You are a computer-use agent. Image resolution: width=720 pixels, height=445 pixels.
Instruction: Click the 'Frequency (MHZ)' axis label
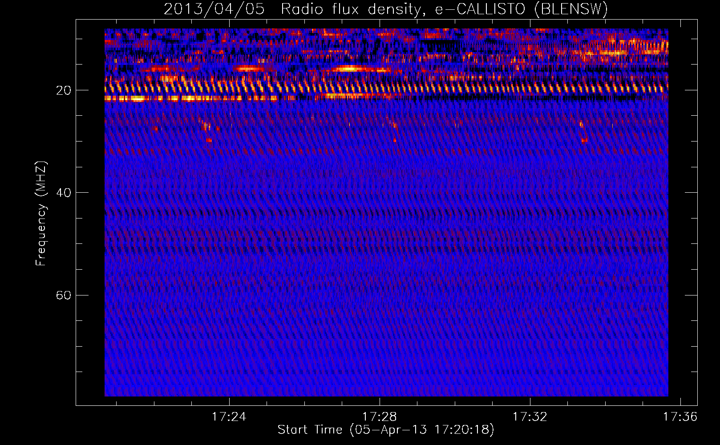point(40,214)
